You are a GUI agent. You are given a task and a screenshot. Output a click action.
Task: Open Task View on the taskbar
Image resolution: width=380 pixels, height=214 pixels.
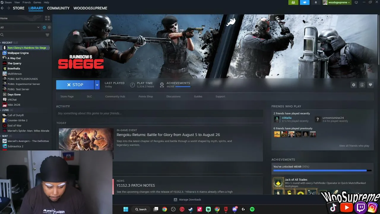pyautogui.click(x=156, y=209)
